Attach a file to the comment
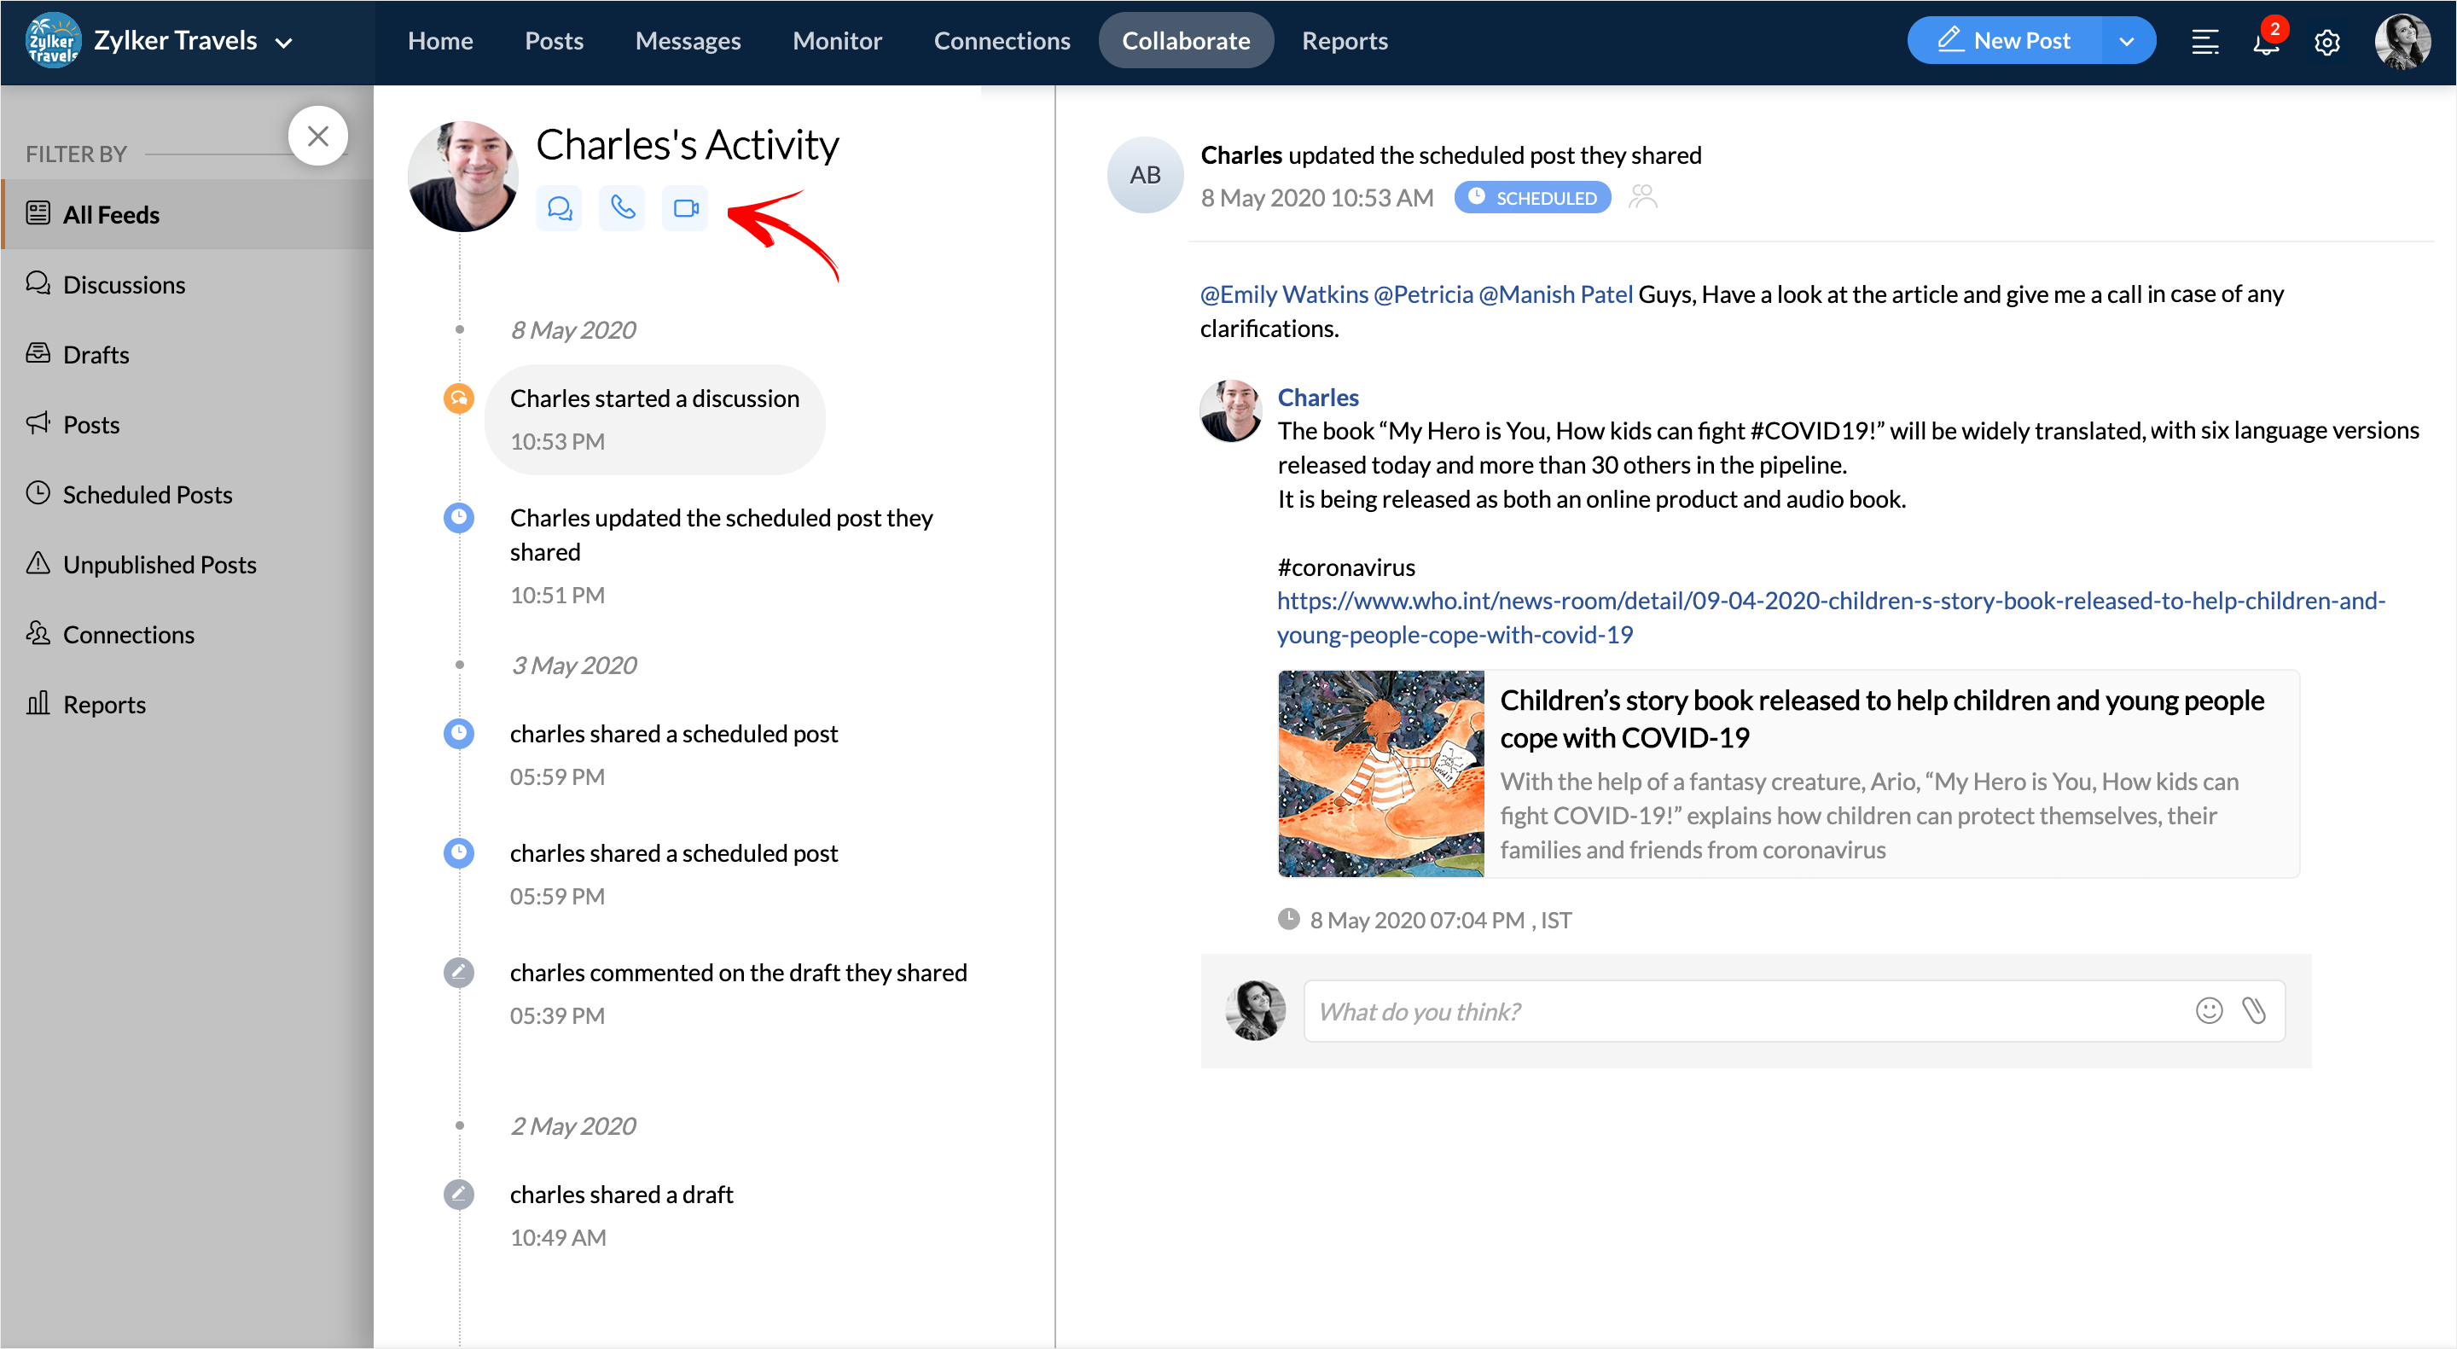 [2253, 1010]
